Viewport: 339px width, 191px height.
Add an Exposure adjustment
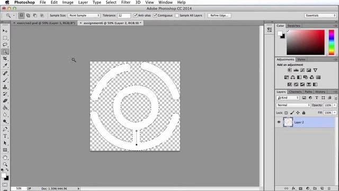coord(309,70)
